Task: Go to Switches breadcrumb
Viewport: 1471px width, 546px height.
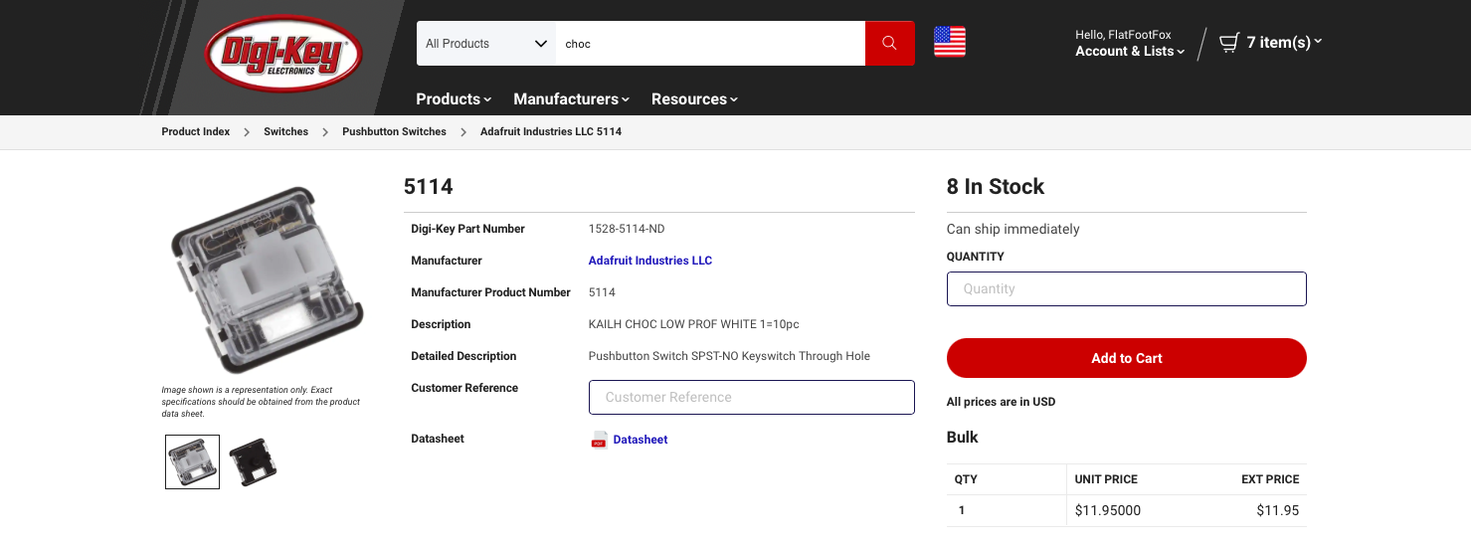Action: pos(286,131)
